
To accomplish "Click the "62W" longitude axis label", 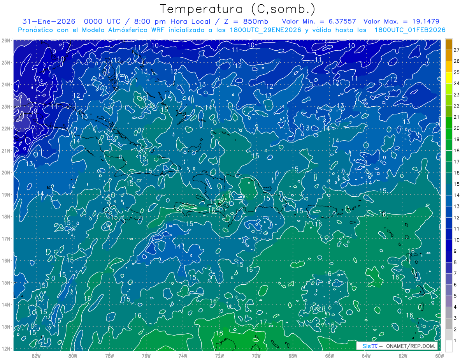I will (x=403, y=356).
